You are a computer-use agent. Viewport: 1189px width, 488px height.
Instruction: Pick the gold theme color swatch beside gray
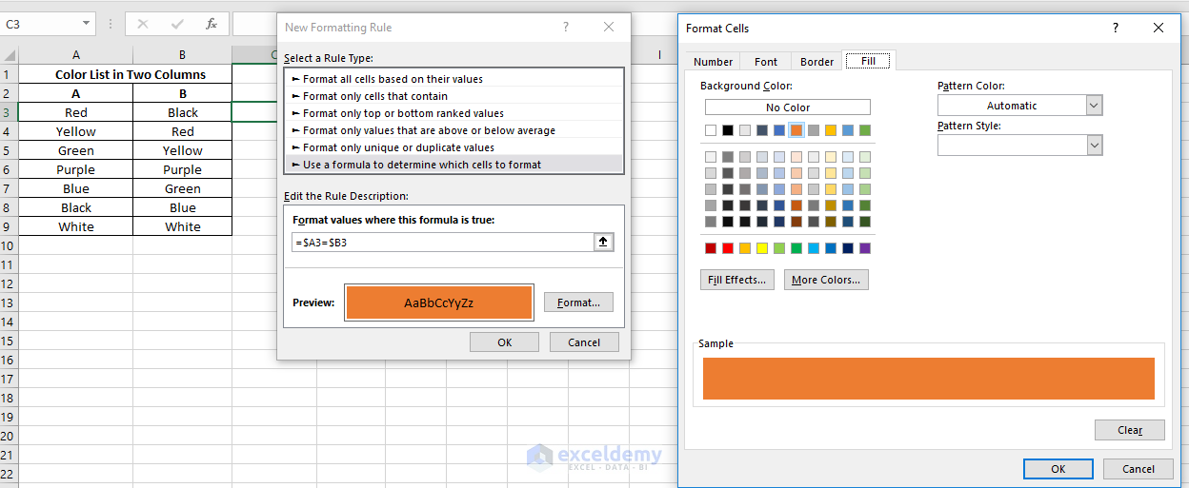click(831, 130)
